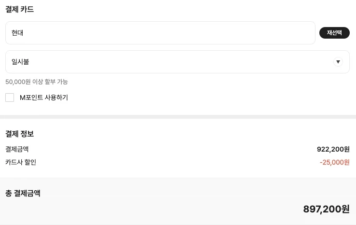This screenshot has height=225, width=356.
Task: Click the 현대 card input field
Action: [x=160, y=33]
